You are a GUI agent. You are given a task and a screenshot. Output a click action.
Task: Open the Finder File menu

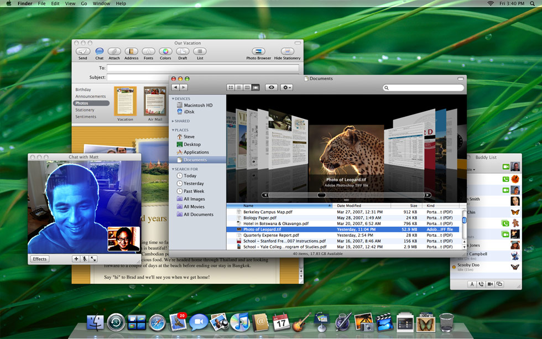tap(41, 3)
